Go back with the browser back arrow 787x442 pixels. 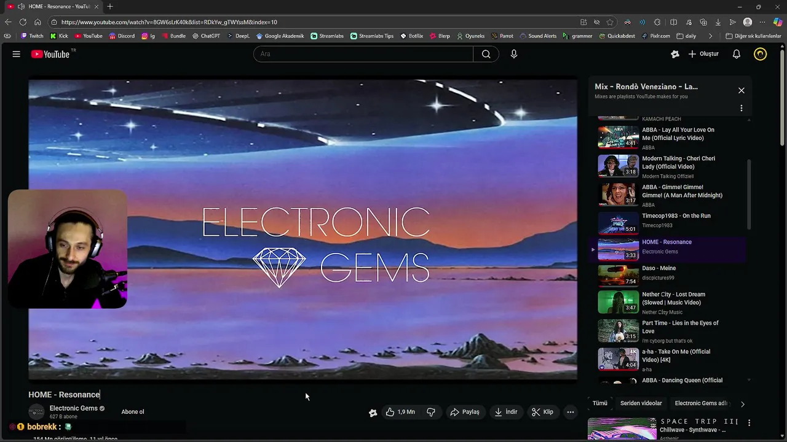click(x=8, y=22)
